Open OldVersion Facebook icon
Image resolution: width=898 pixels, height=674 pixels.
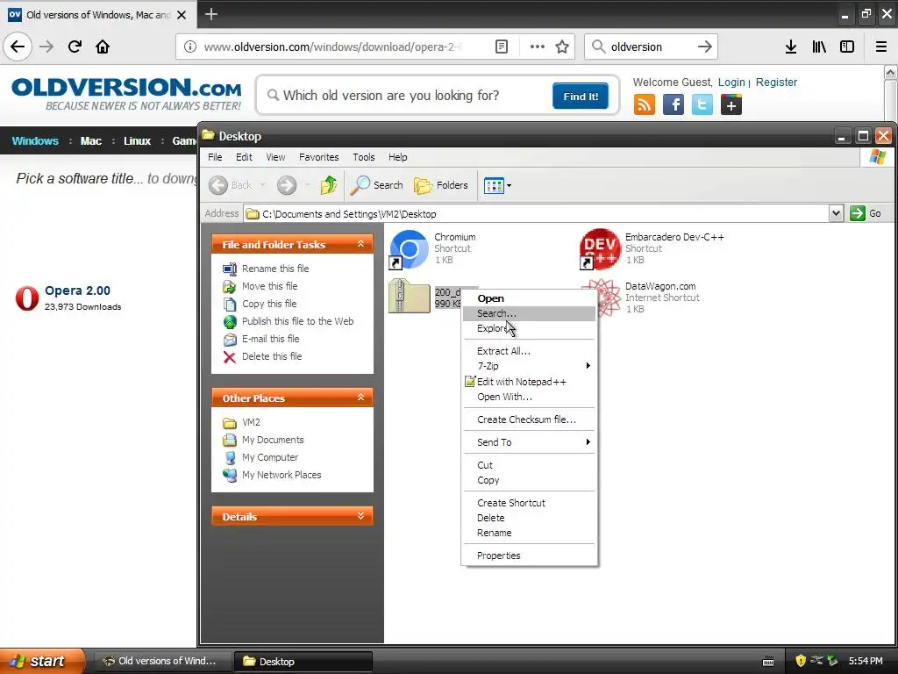click(673, 105)
